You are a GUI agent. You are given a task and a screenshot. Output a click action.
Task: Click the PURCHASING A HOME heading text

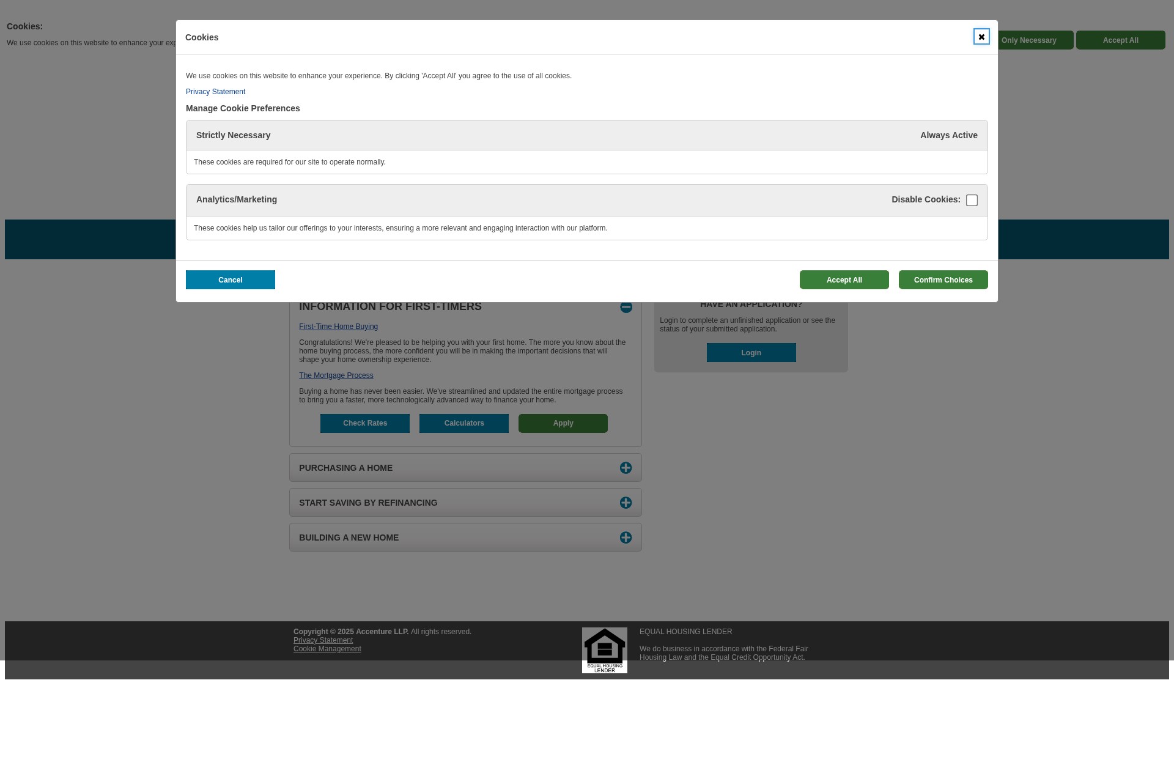tap(345, 468)
